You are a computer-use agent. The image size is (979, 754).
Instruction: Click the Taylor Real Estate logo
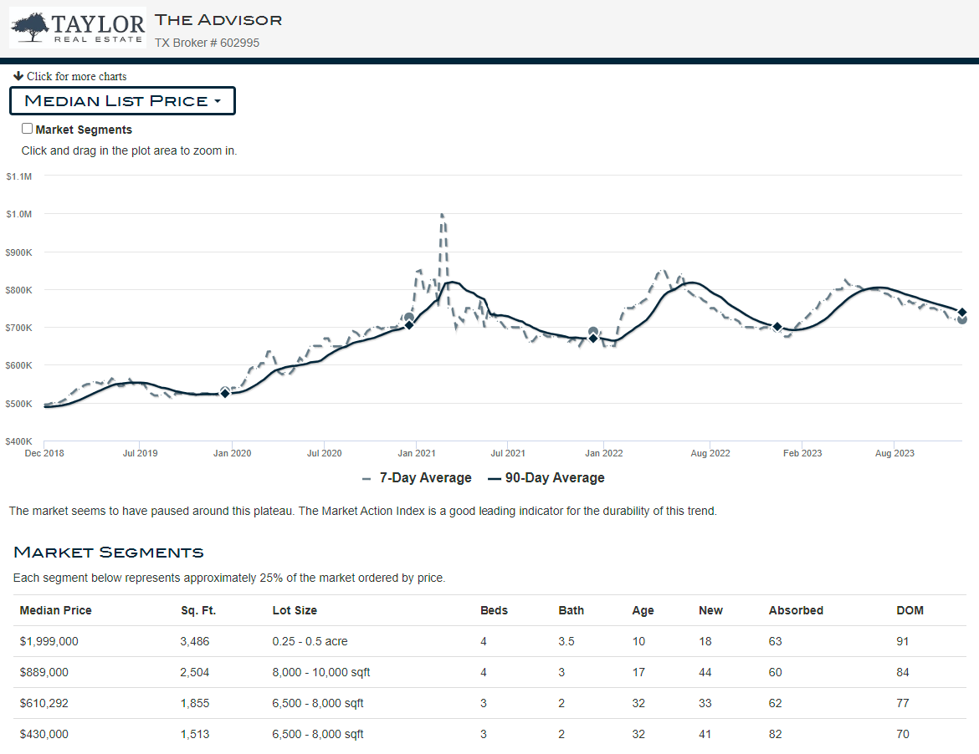tap(78, 28)
